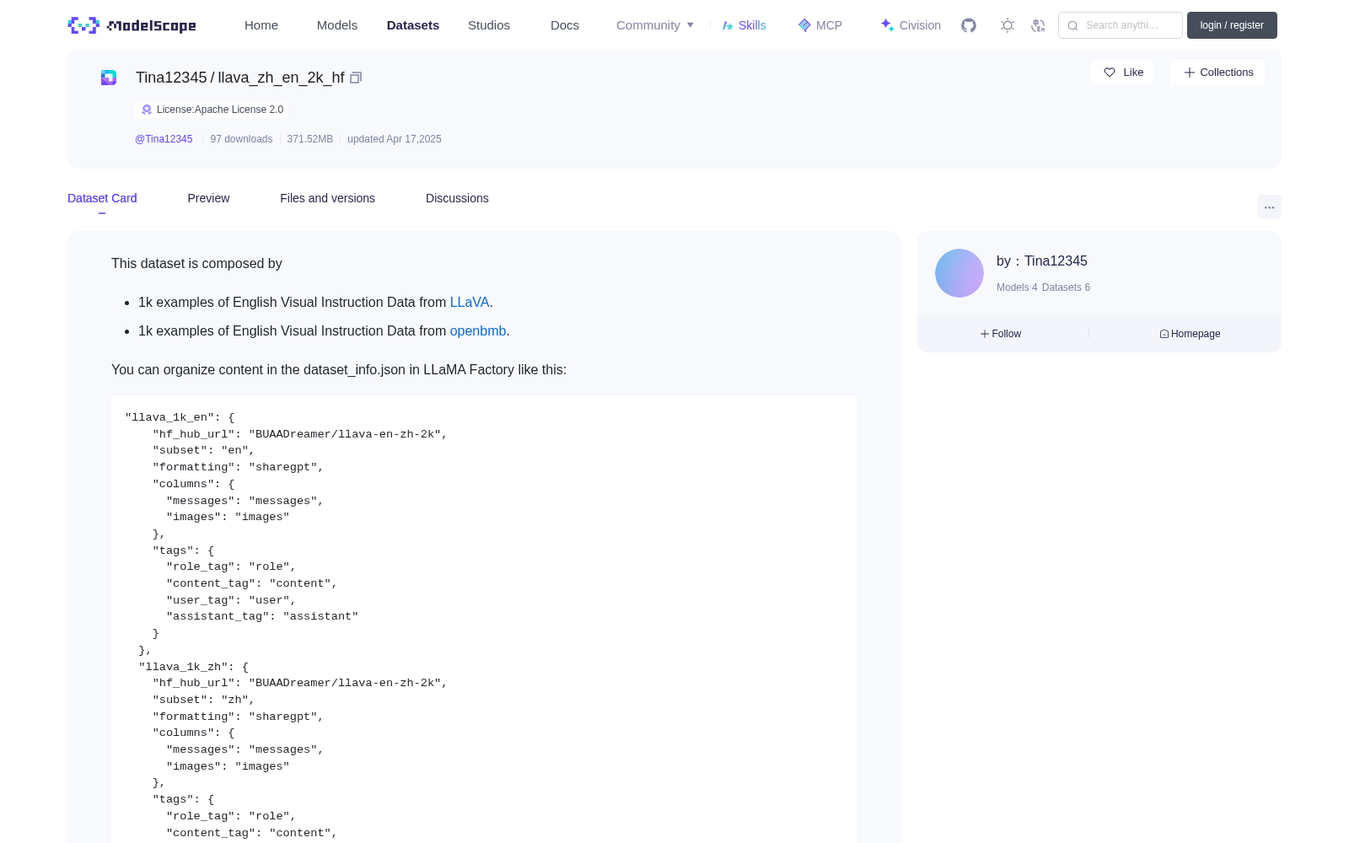This screenshot has width=1349, height=843.
Task: Click the plus icon next to Follow
Action: pos(985,334)
